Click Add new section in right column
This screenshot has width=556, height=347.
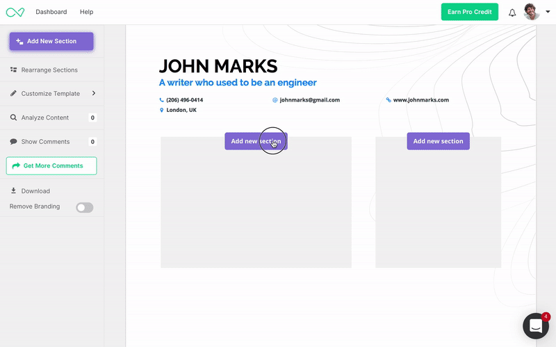tap(438, 141)
